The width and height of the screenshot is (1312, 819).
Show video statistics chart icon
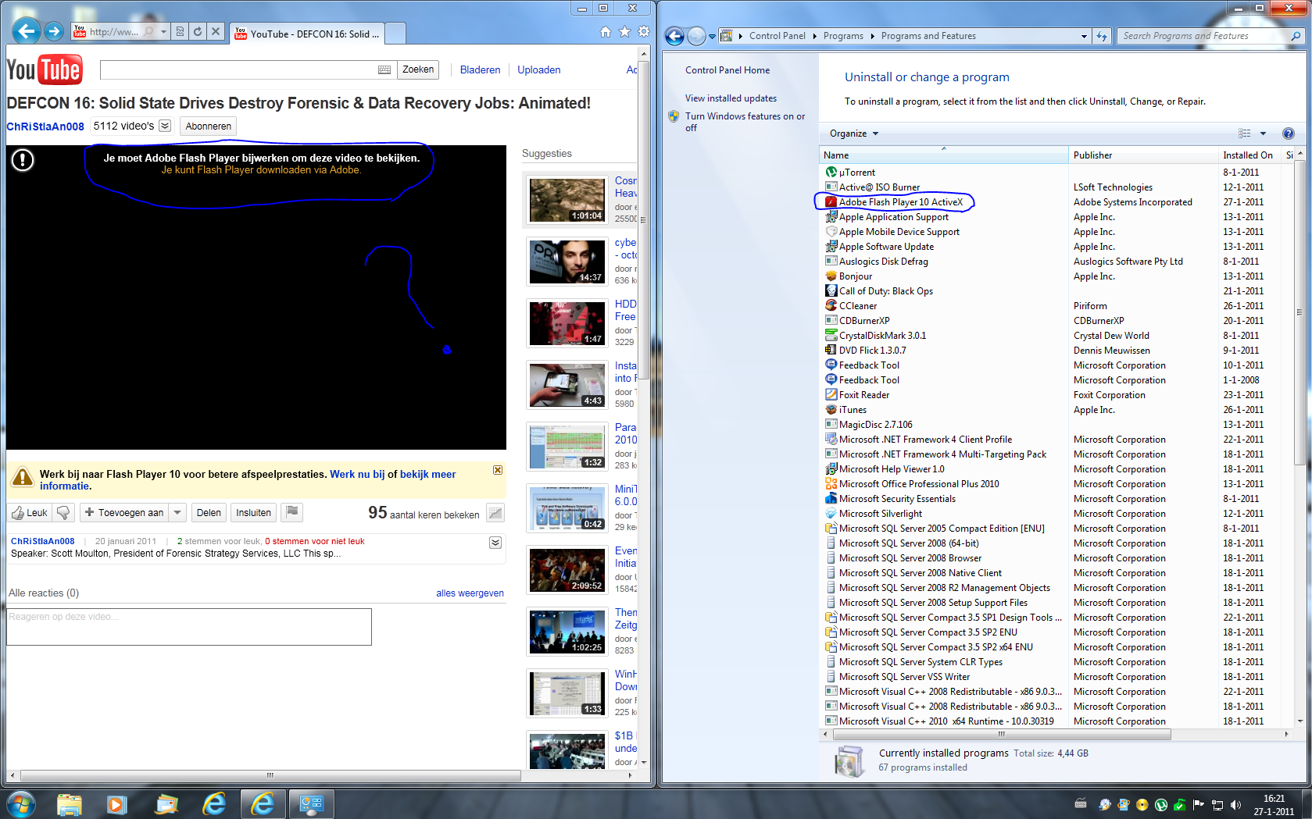(x=495, y=513)
